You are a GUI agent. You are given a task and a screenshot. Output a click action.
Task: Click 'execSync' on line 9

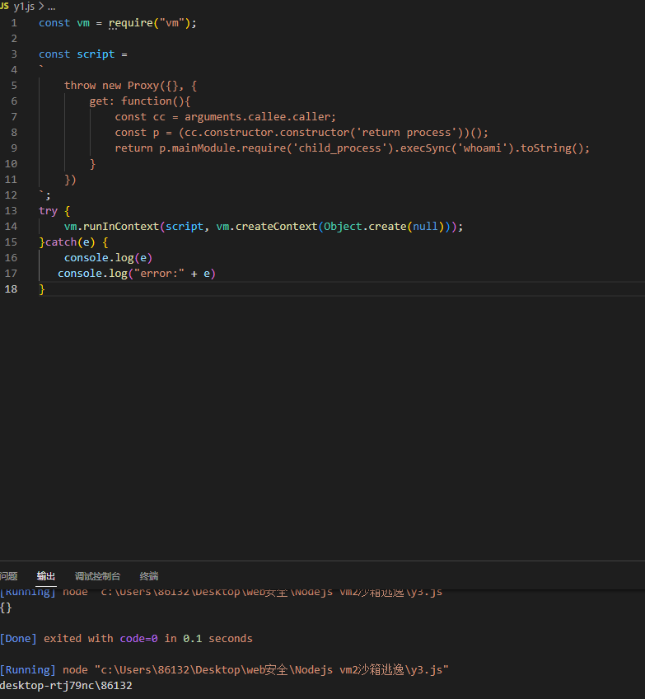[425, 148]
